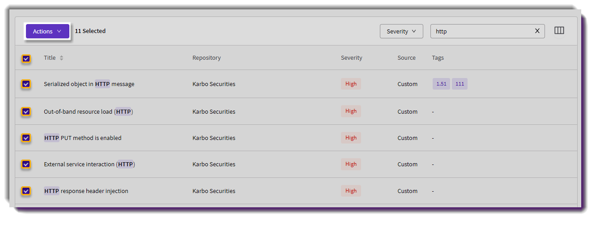The image size is (600, 226).
Task: Click the Severity column header
Action: [x=351, y=58]
